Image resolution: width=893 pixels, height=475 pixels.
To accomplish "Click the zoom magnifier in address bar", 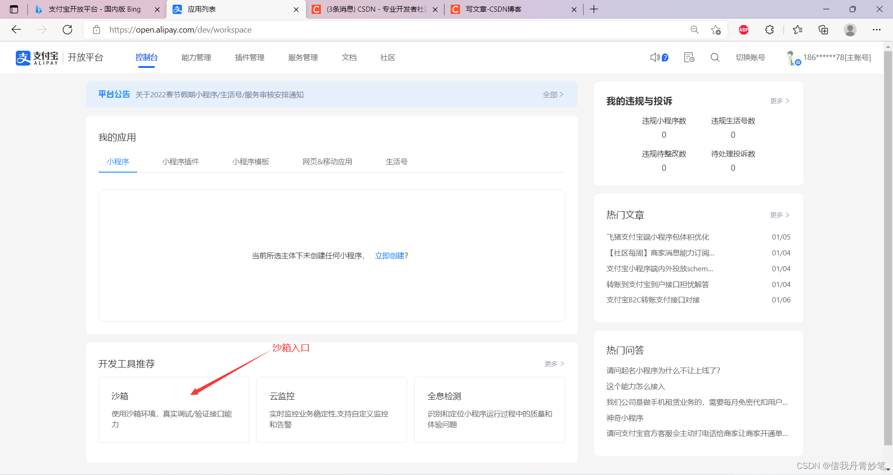I will point(694,30).
